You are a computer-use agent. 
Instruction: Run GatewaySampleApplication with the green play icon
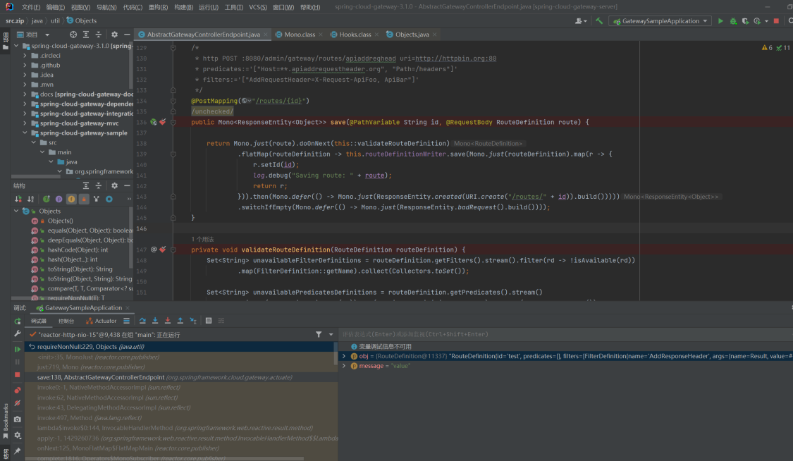point(720,20)
